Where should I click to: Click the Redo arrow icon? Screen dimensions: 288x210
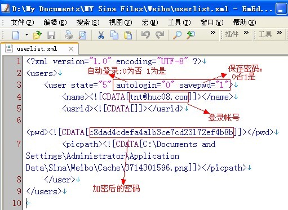160,35
